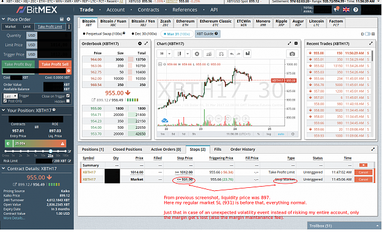382x233 pixels.
Task: Open the more order types kebab menu
Action: 69,26
